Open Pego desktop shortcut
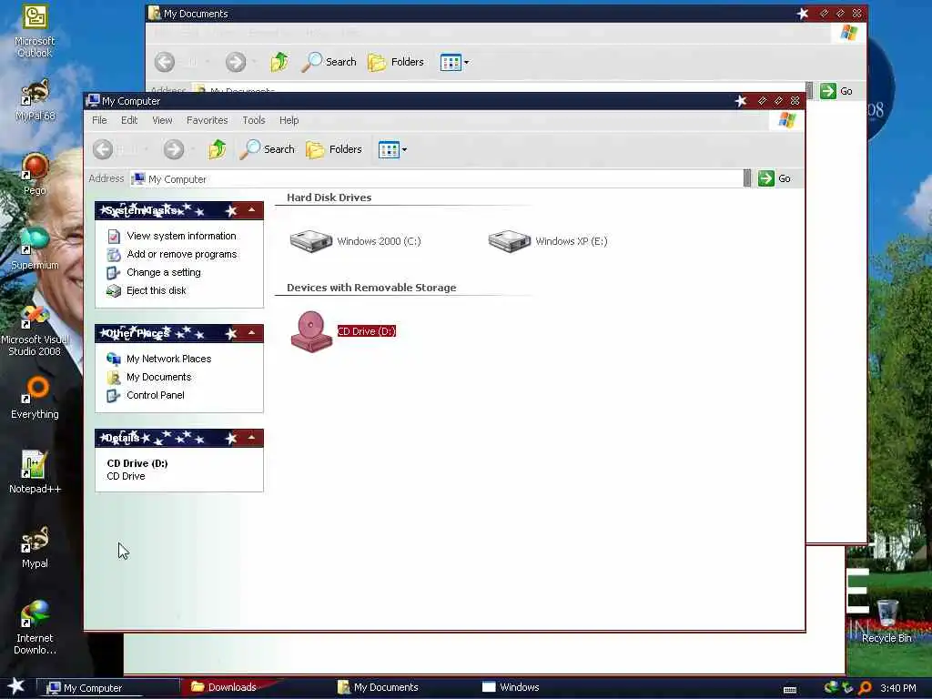932x699 pixels. (35, 174)
